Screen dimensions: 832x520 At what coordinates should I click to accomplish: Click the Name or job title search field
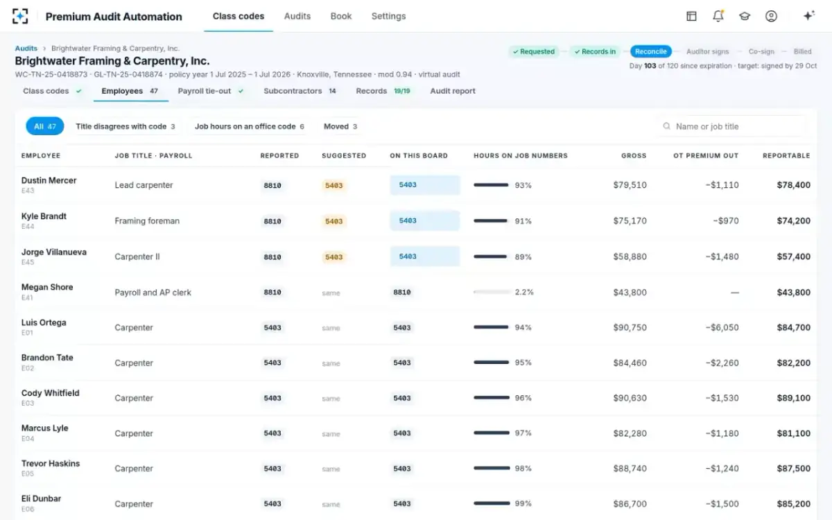732,126
